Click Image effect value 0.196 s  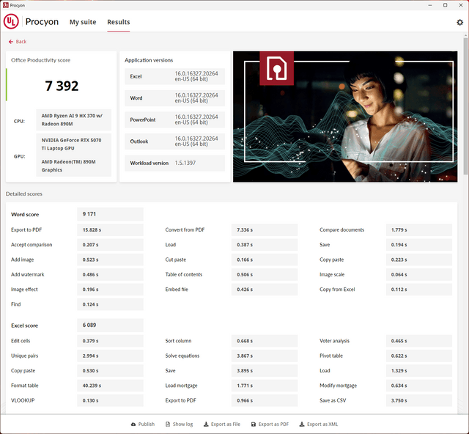point(110,290)
